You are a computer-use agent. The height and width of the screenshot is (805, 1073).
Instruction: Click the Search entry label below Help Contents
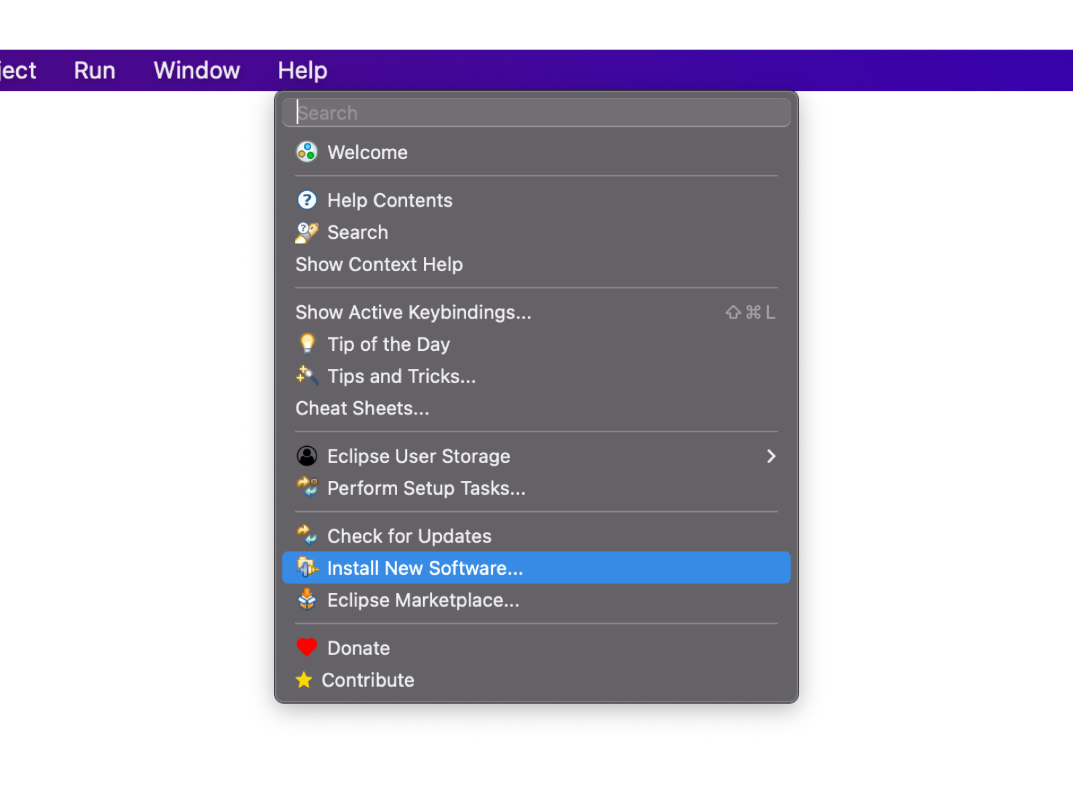click(x=357, y=233)
